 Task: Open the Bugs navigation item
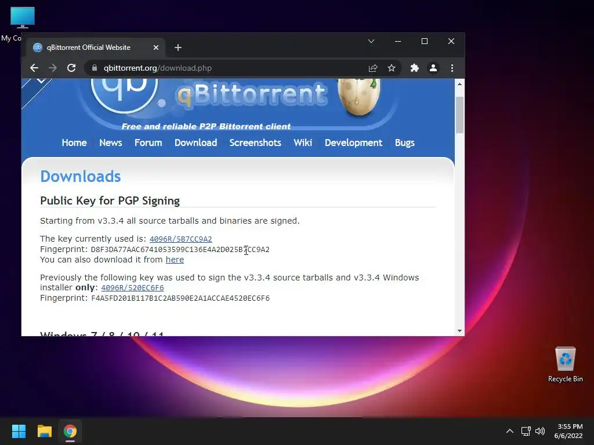(x=404, y=143)
